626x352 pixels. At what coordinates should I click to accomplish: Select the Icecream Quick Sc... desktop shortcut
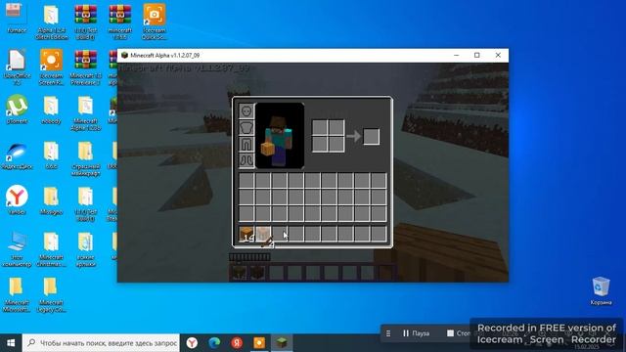(x=155, y=22)
